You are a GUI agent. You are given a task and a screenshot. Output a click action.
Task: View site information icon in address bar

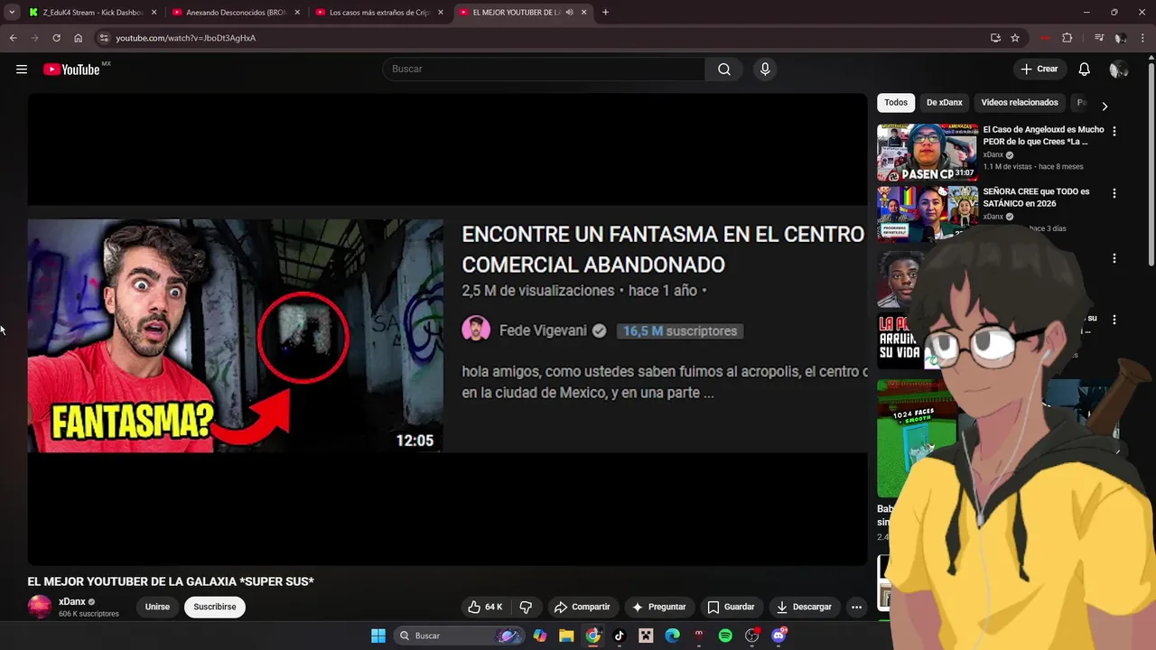pos(104,38)
